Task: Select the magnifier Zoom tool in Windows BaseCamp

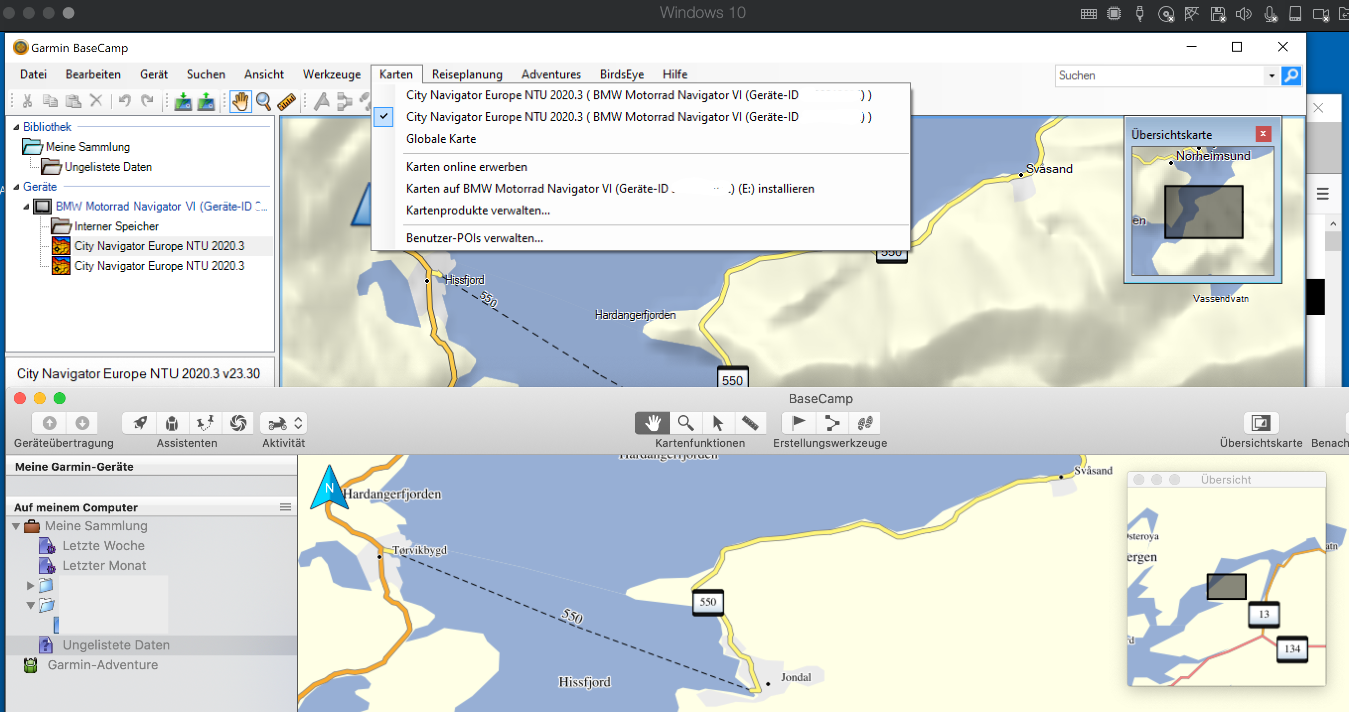Action: pos(264,102)
